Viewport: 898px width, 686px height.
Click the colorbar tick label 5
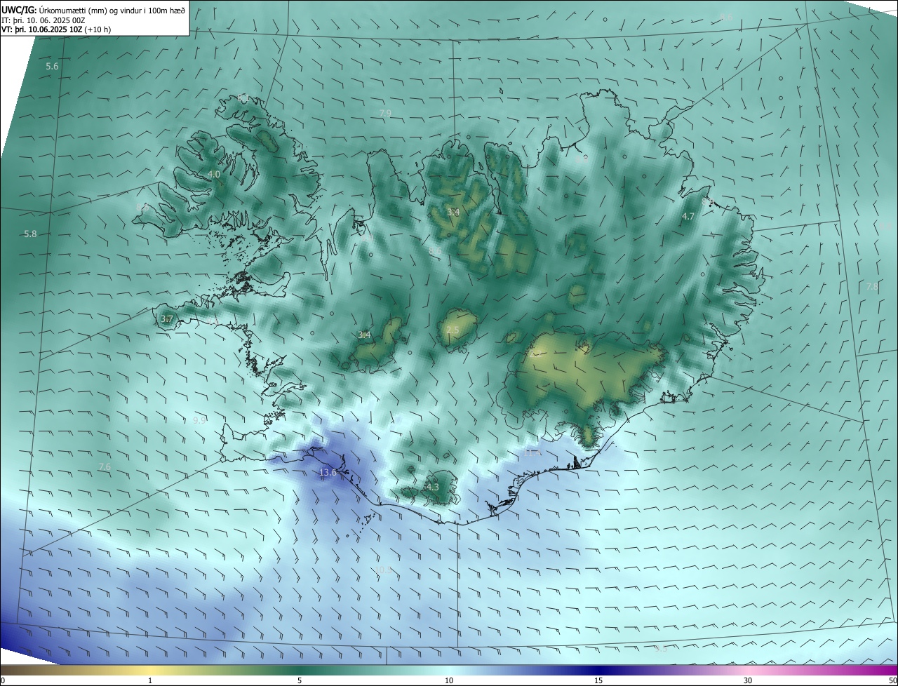click(300, 680)
